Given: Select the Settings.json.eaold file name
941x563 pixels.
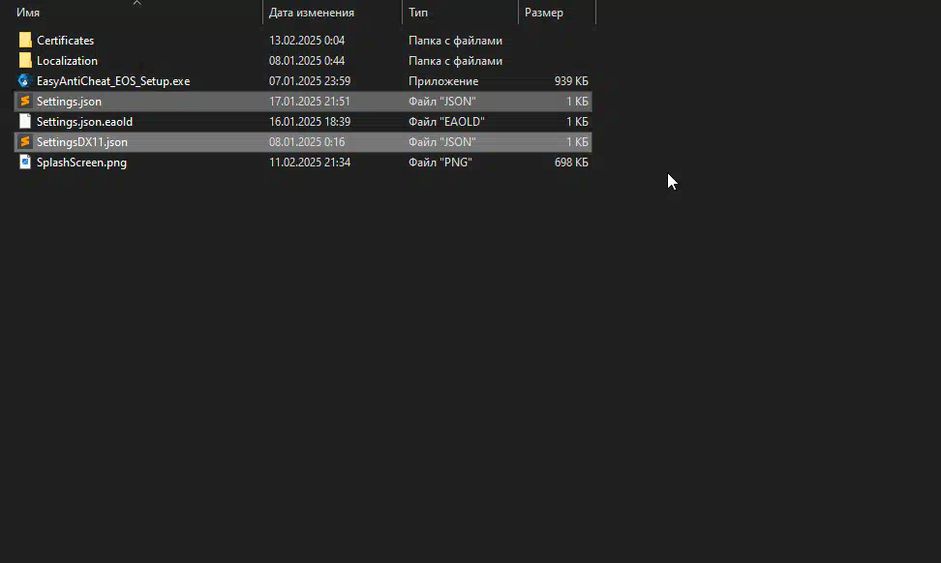Looking at the screenshot, I should (x=84, y=122).
